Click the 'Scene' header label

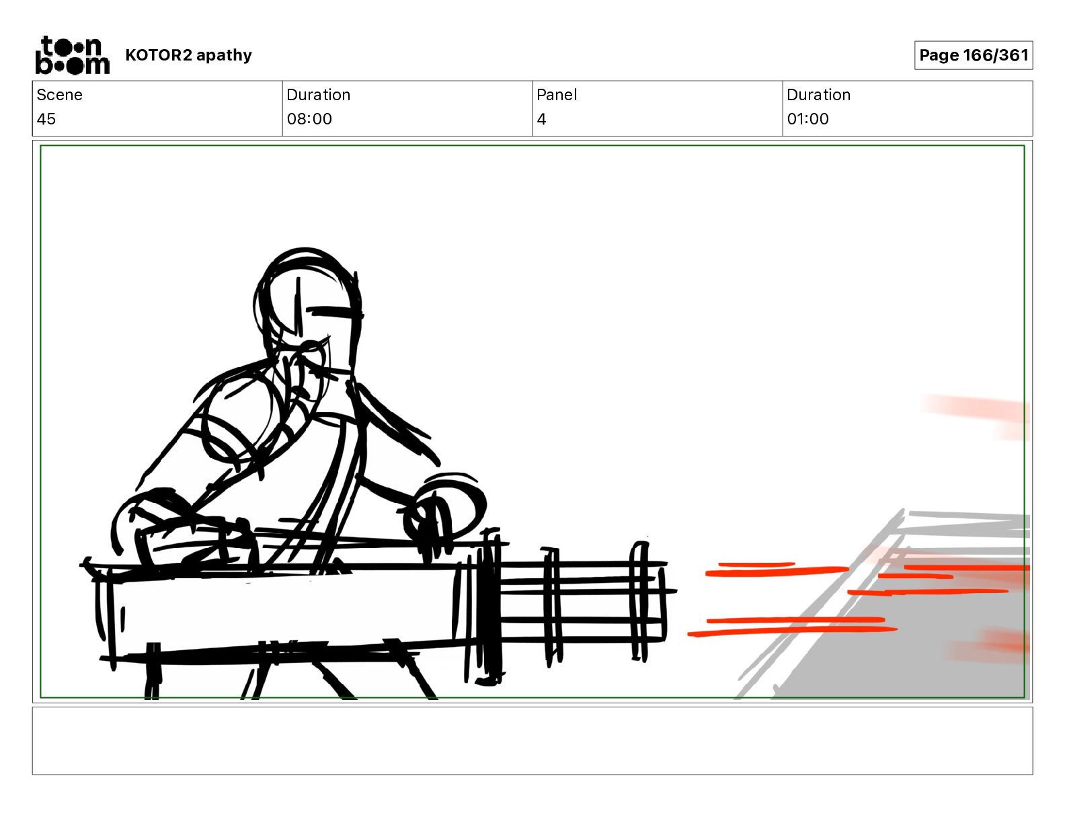(59, 95)
